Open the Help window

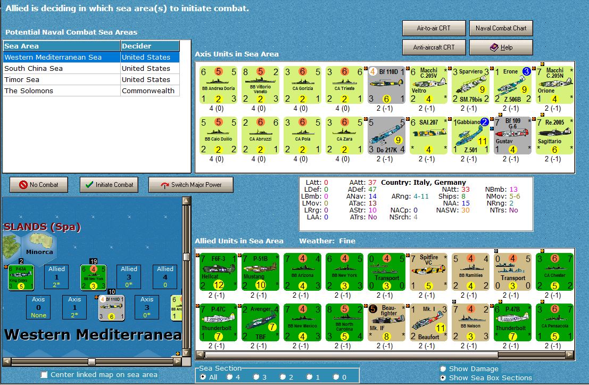[501, 47]
